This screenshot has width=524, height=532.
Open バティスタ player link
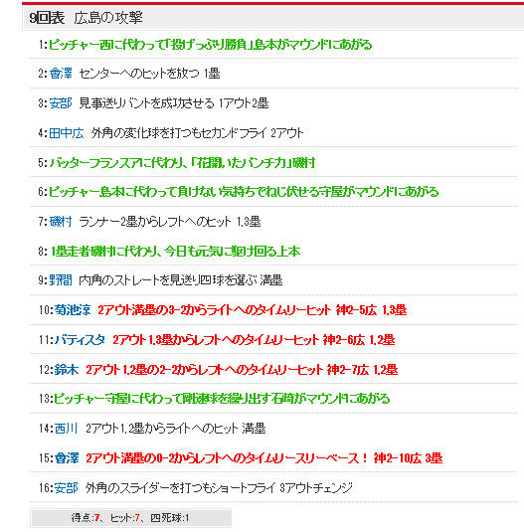80,340
